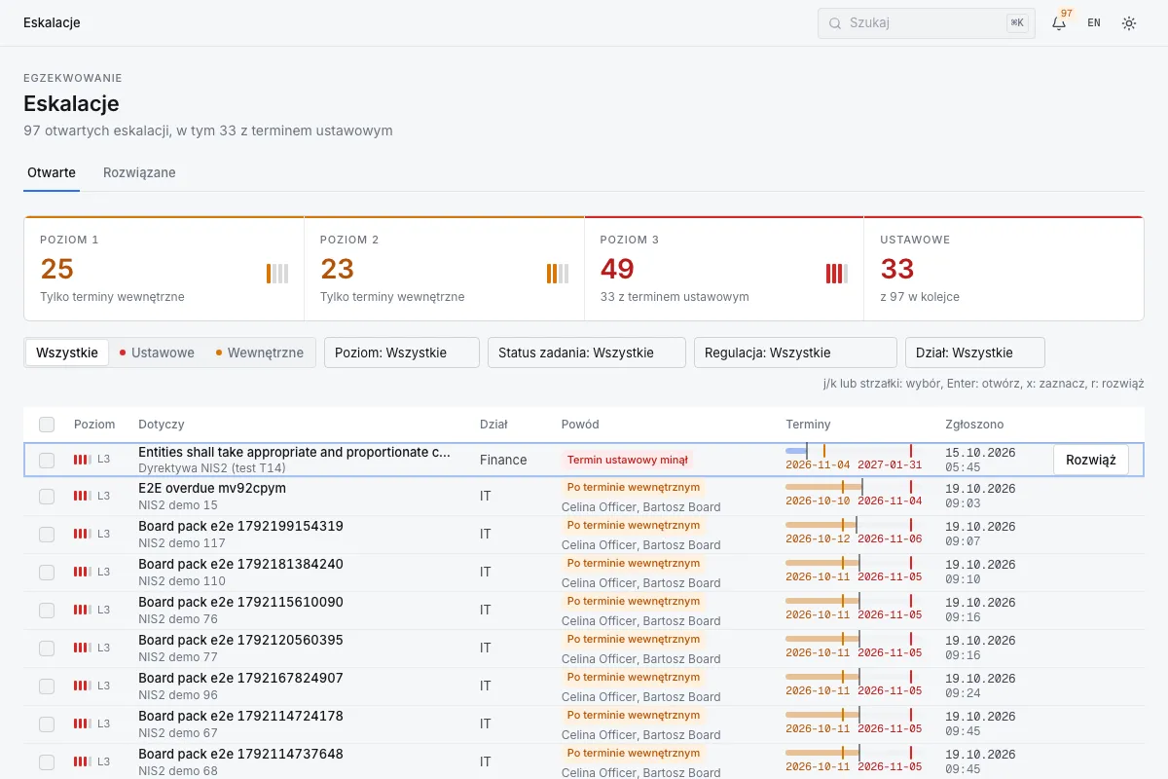Image resolution: width=1168 pixels, height=779 pixels.
Task: Filter by Ustawowe deadlines segment
Action: (157, 352)
